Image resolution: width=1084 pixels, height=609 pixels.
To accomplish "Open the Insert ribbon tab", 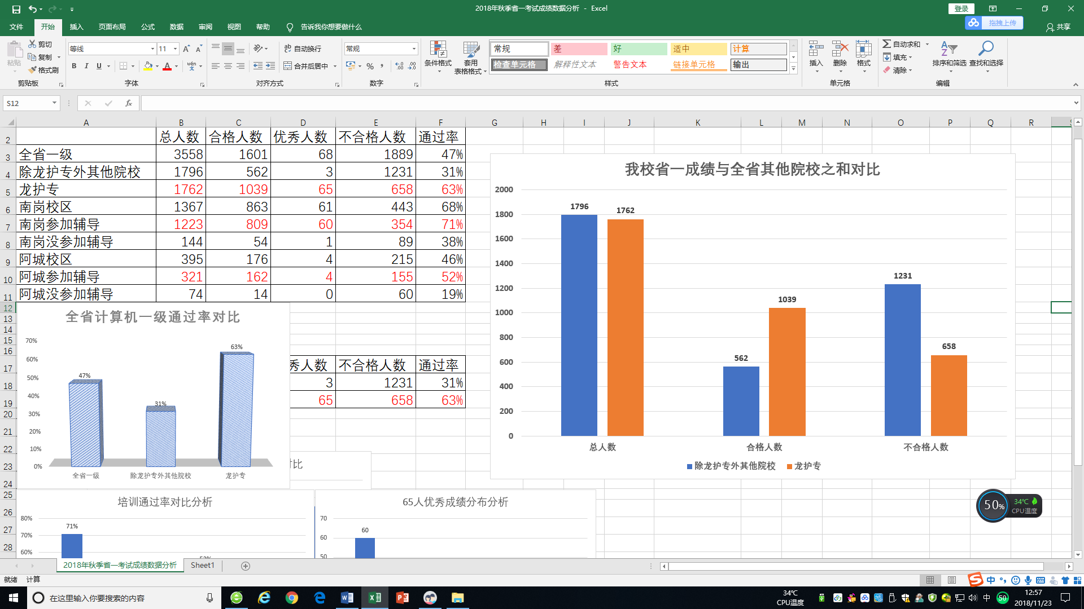I will click(76, 27).
